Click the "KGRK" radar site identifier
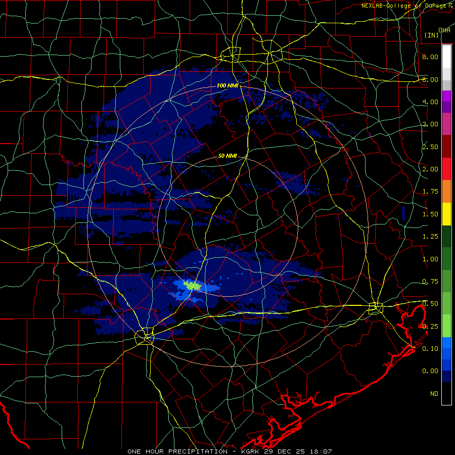The width and height of the screenshot is (455, 455). (251, 451)
